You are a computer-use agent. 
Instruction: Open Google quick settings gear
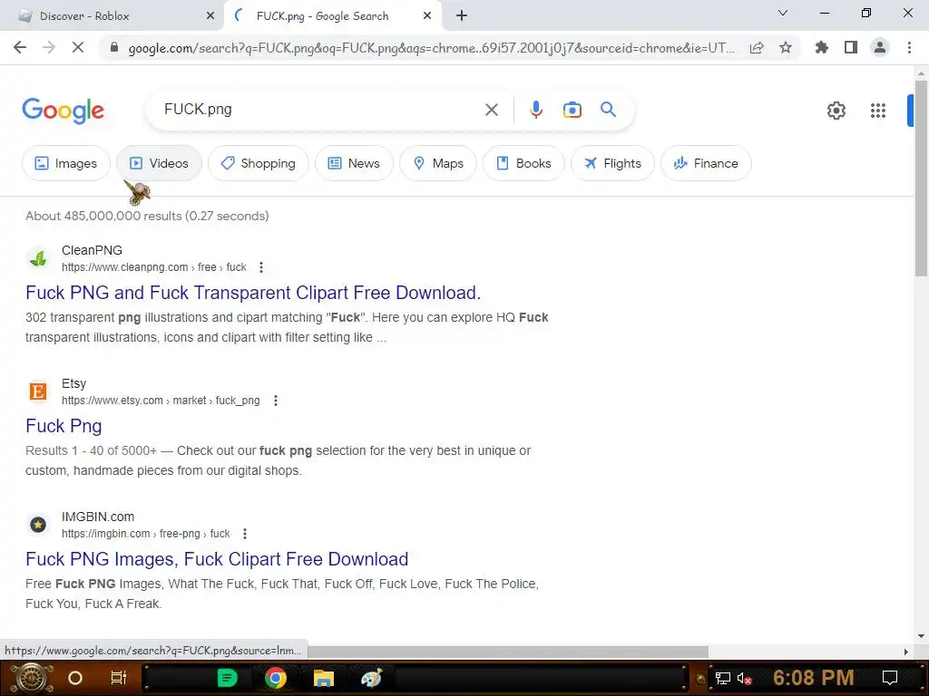[836, 110]
